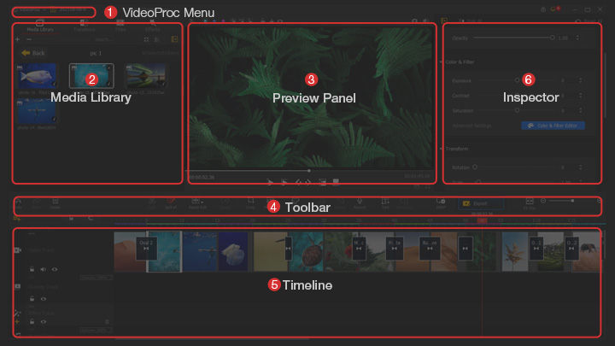Viewport: 615px width, 346px height.
Task: Switch media library to grid view
Action: pyautogui.click(x=146, y=39)
